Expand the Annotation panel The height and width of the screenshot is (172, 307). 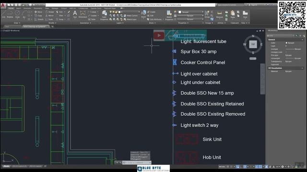(85, 23)
